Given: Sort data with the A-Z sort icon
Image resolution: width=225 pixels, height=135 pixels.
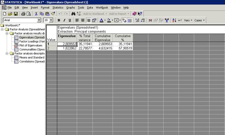Looking at the screenshot, I should click(x=174, y=20).
